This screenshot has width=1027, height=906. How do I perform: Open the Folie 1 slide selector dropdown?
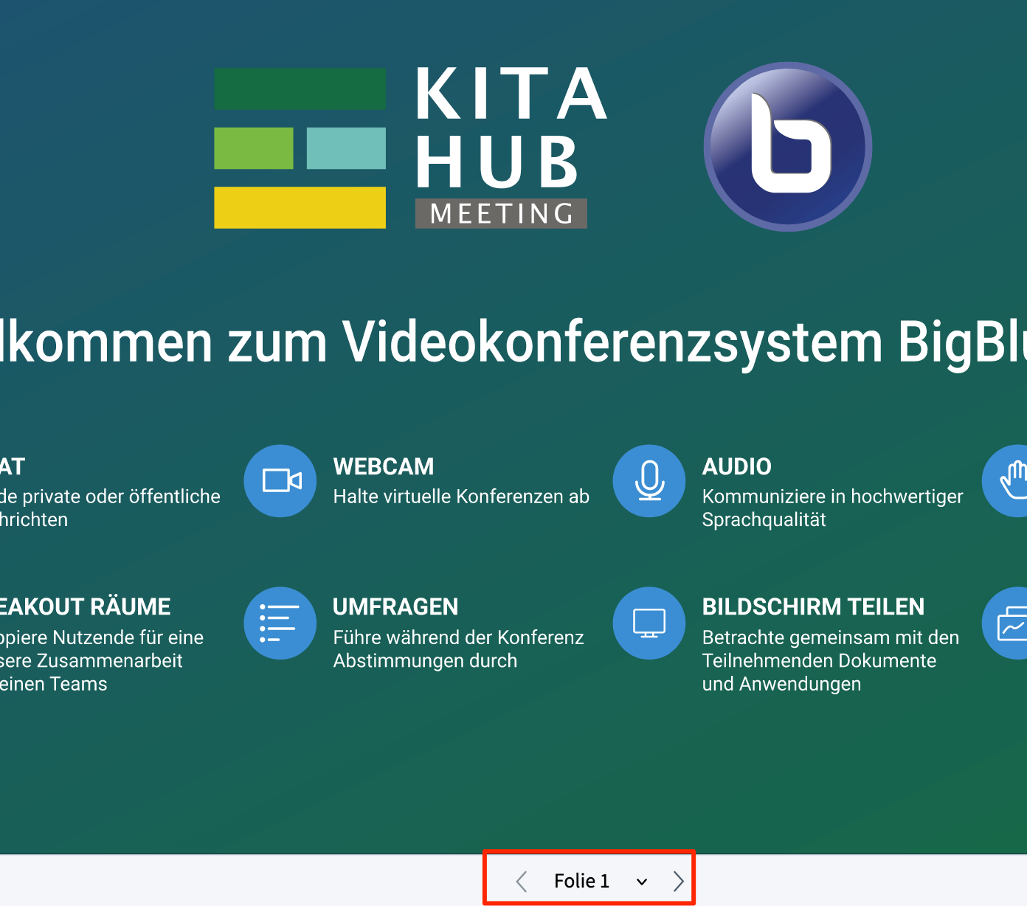pyautogui.click(x=600, y=881)
